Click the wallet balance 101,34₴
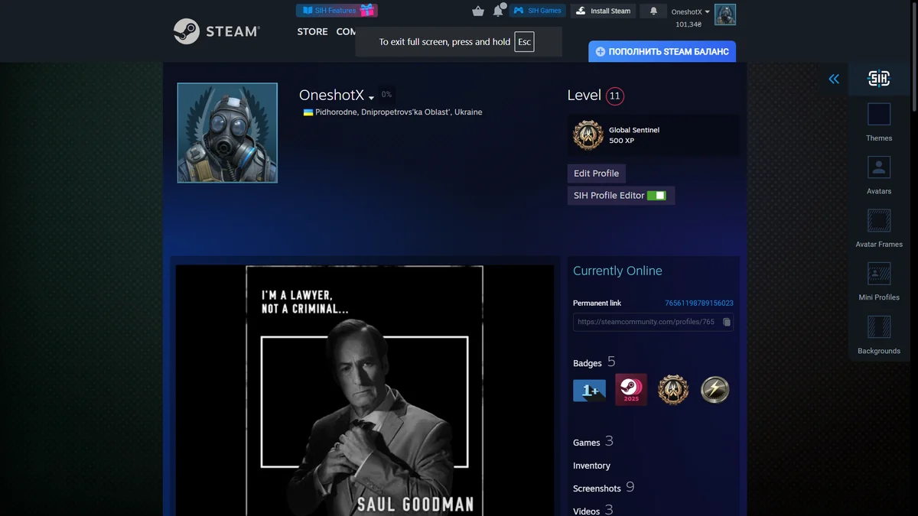Screen dimensions: 918x516 pos(688,24)
